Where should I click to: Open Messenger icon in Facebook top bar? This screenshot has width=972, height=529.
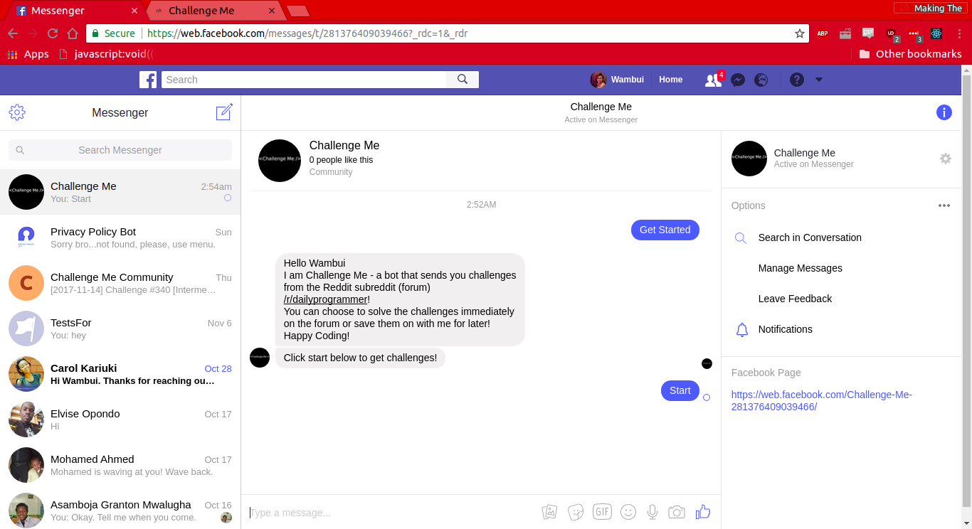coord(738,80)
